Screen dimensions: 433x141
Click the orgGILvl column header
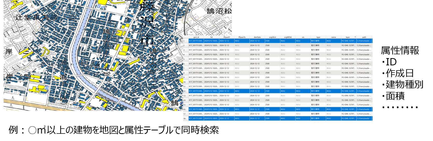(x=272, y=37)
